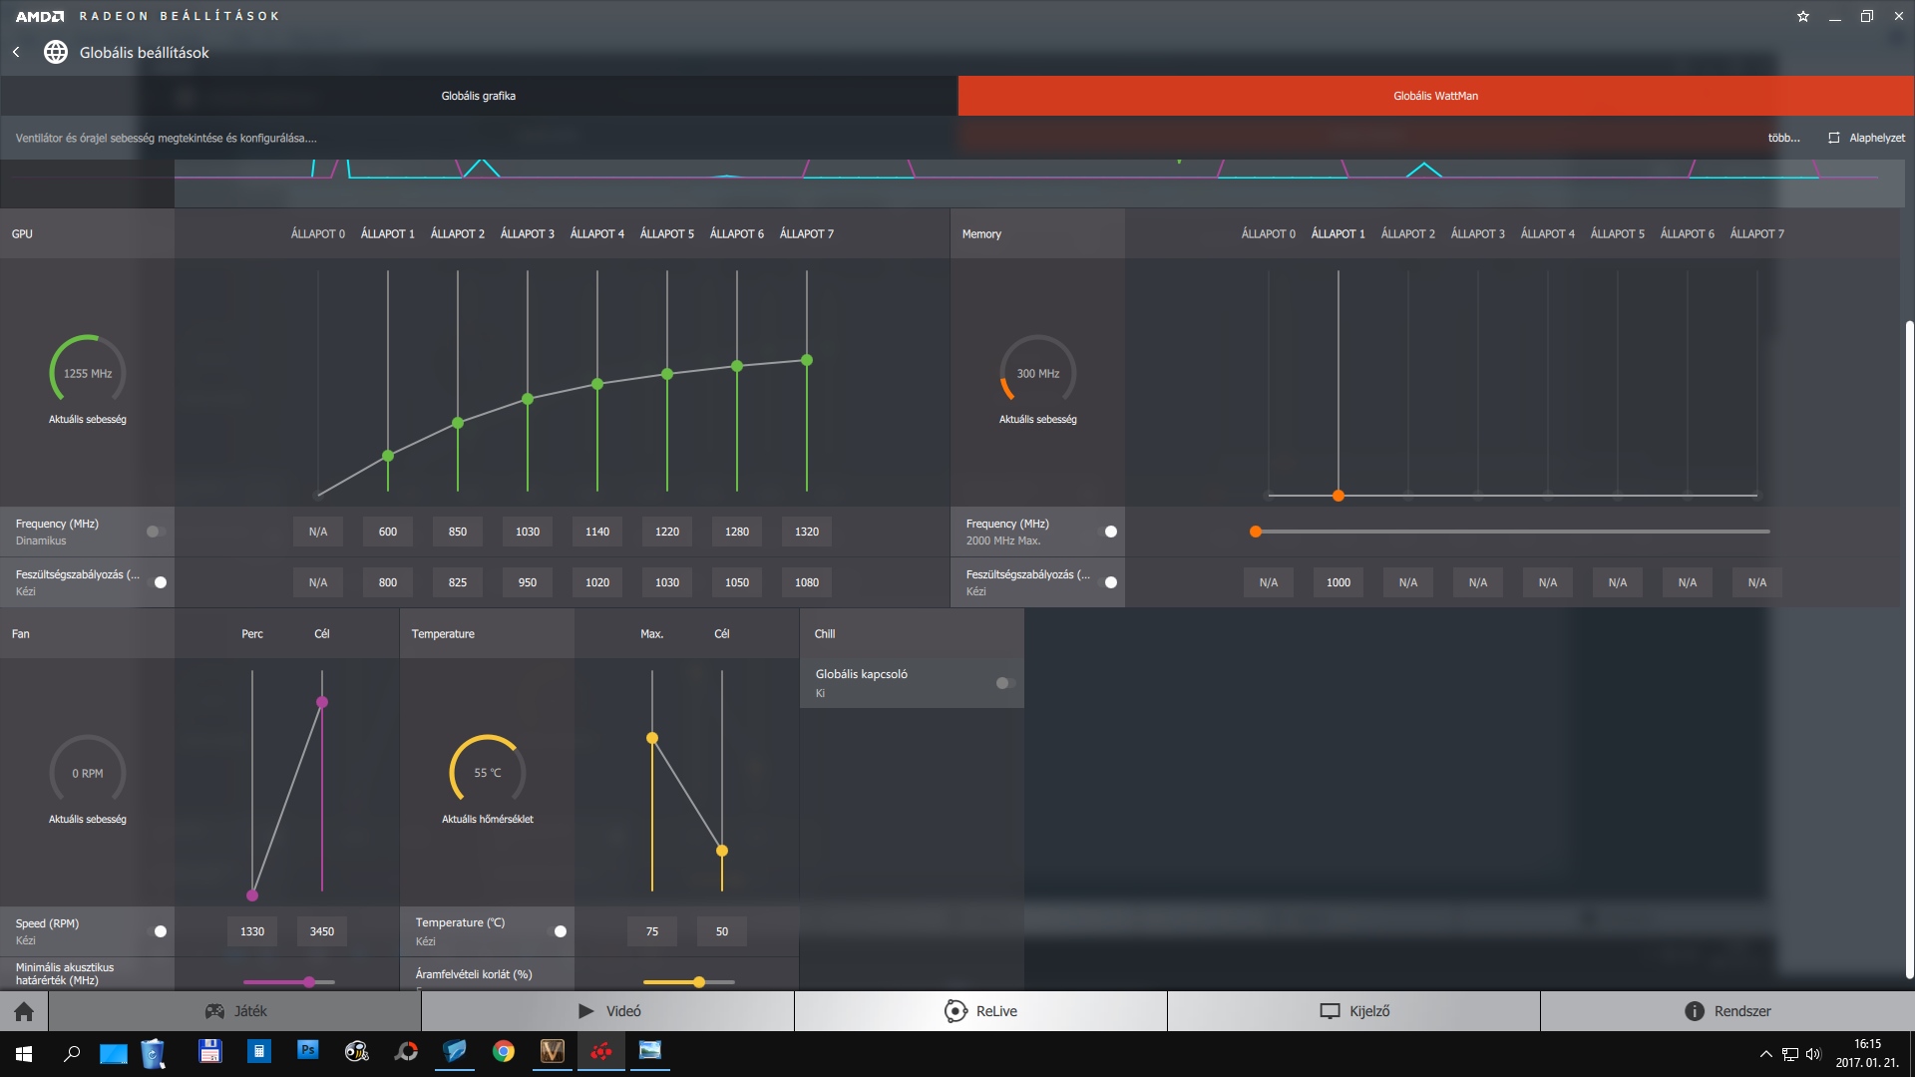The image size is (1915, 1077).
Task: Go back using the back arrow
Action: click(16, 52)
